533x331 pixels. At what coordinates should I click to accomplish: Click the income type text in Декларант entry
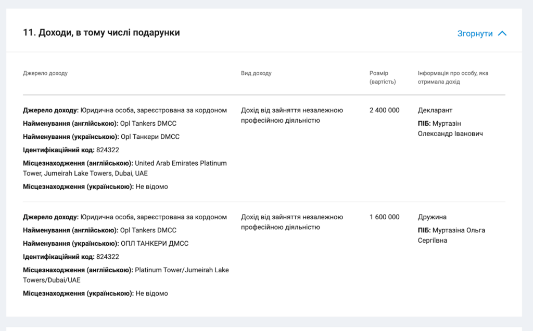pos(291,115)
